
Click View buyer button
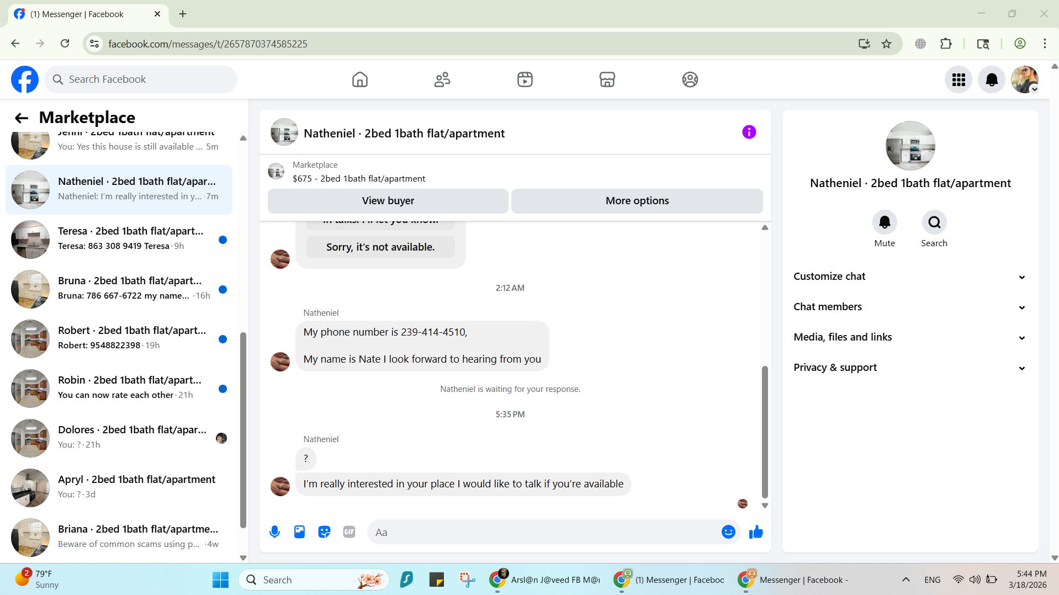coord(388,201)
